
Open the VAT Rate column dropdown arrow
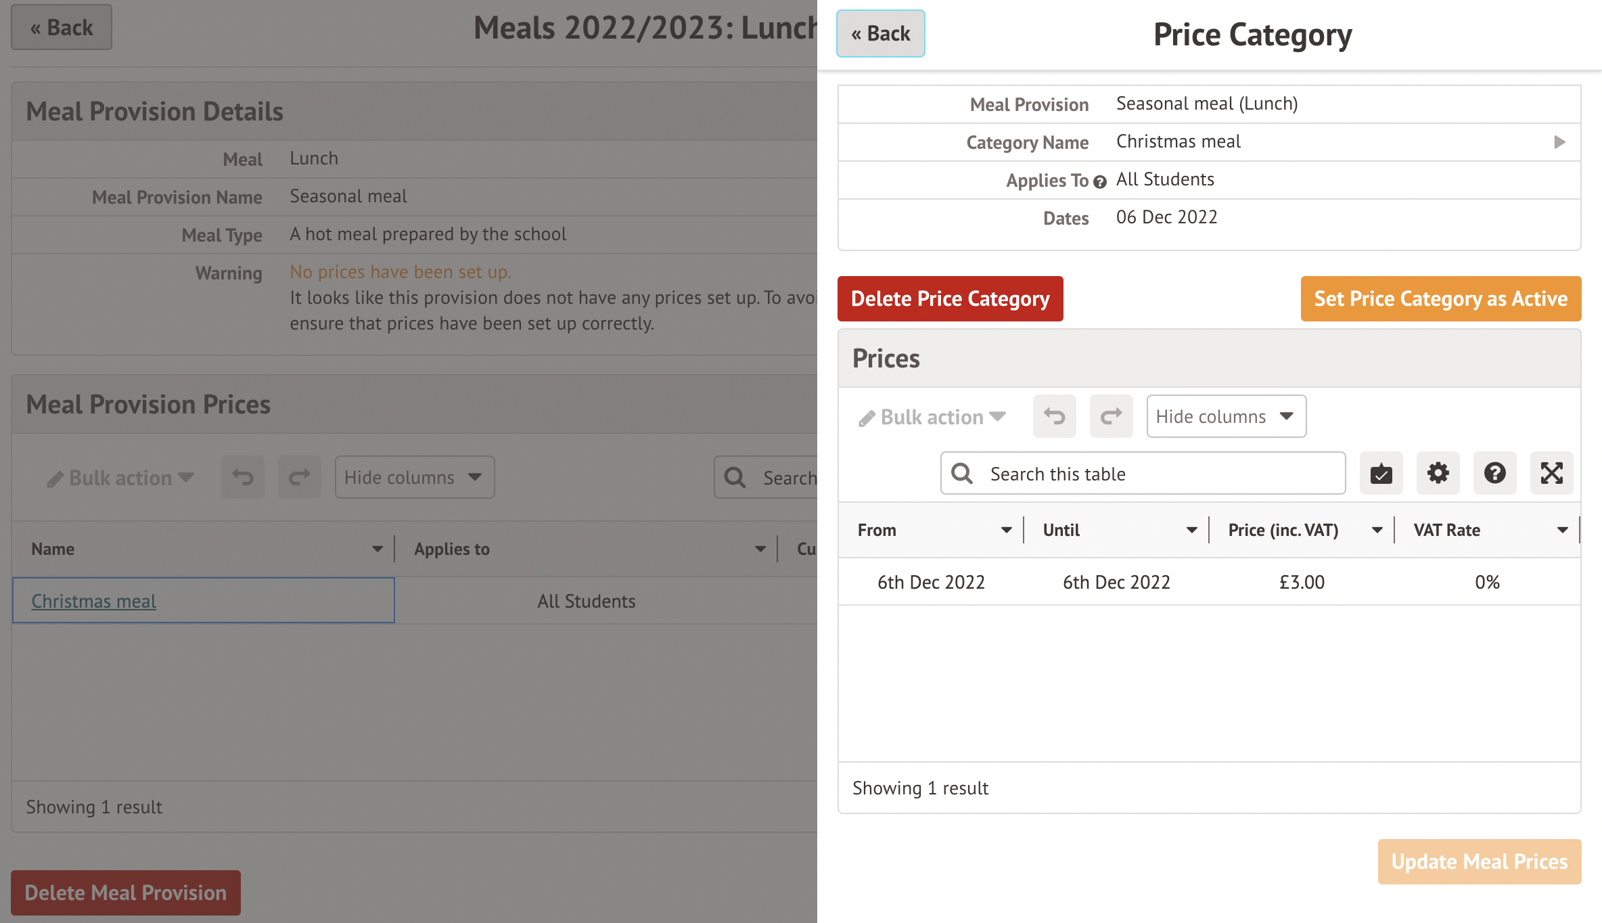tap(1562, 531)
